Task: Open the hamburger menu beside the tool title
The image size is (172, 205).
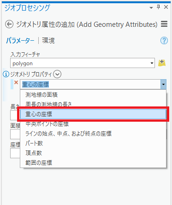Action: pyautogui.click(x=164, y=24)
